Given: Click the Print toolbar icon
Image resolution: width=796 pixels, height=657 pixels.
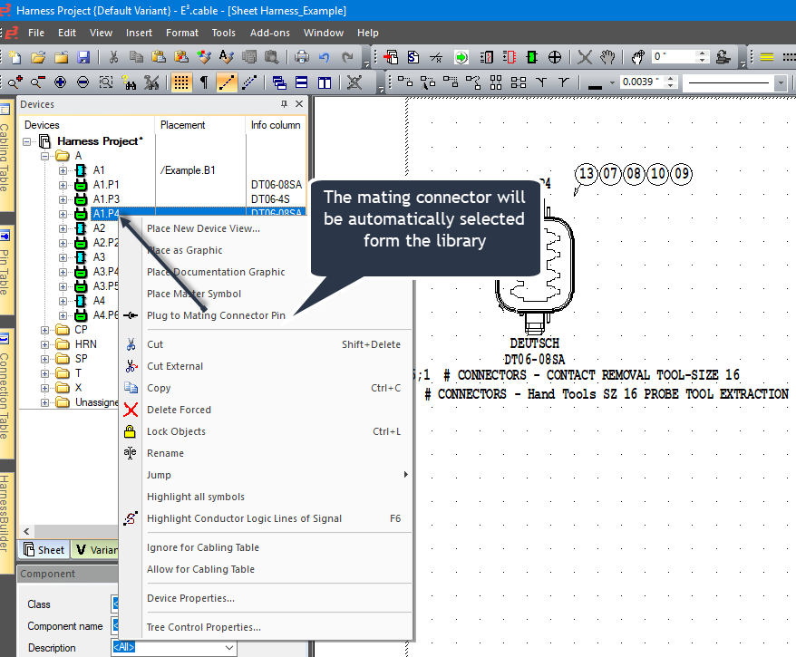Looking at the screenshot, I should pos(301,57).
